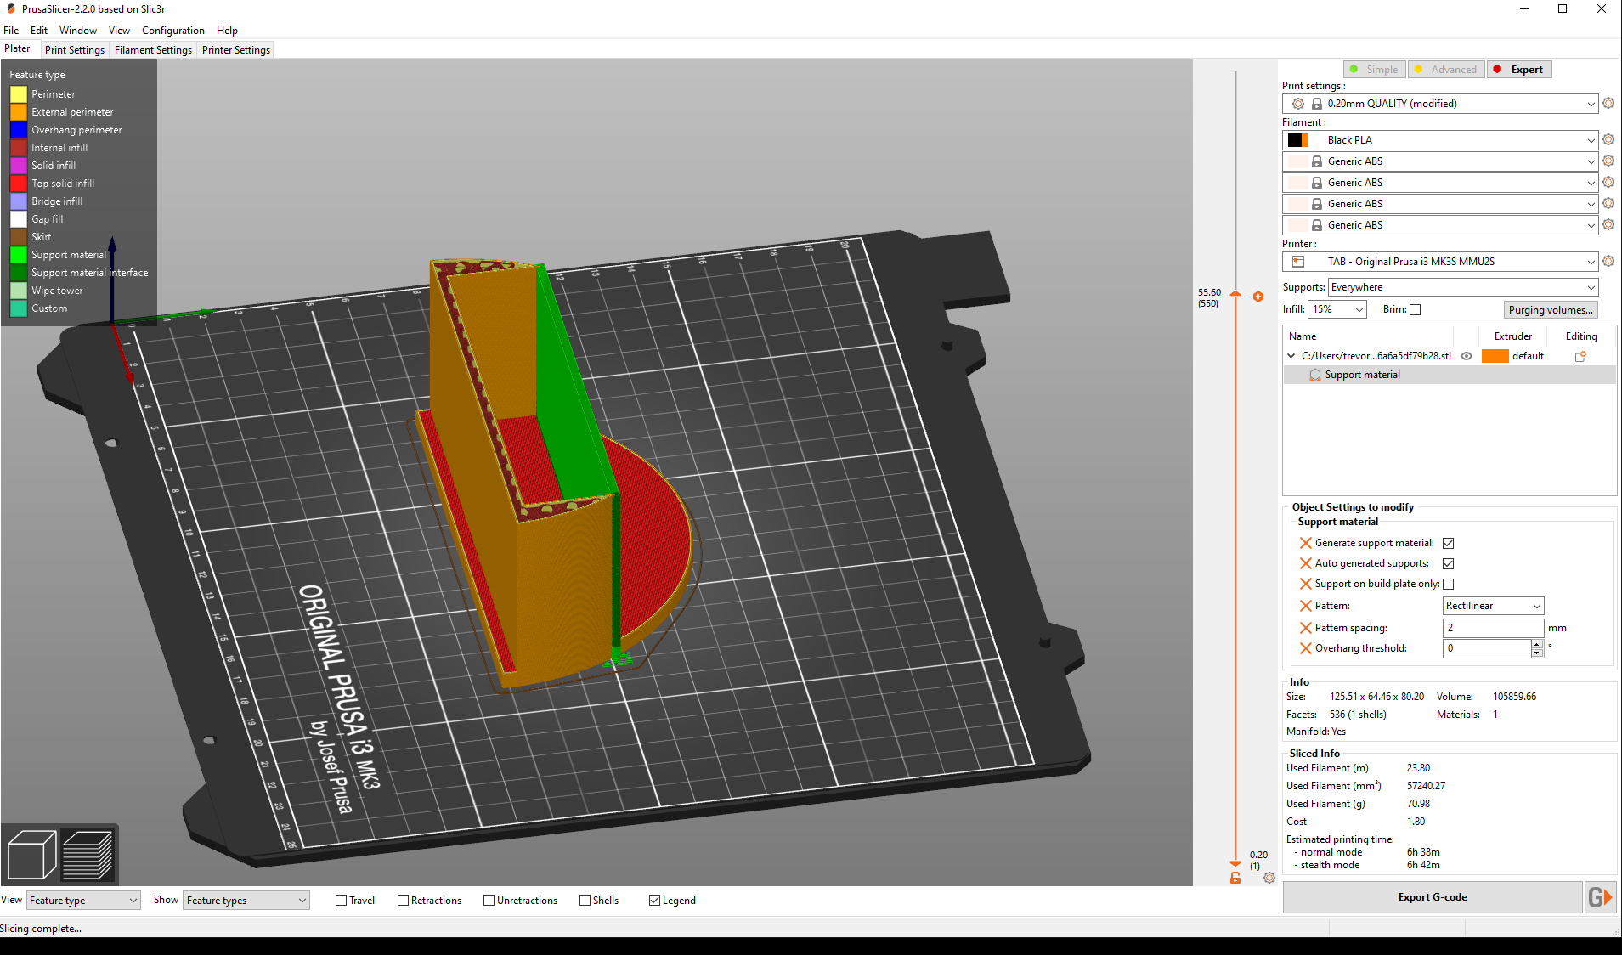Enable the Shells checkbox
Screen dimensions: 1622x955
tap(585, 901)
